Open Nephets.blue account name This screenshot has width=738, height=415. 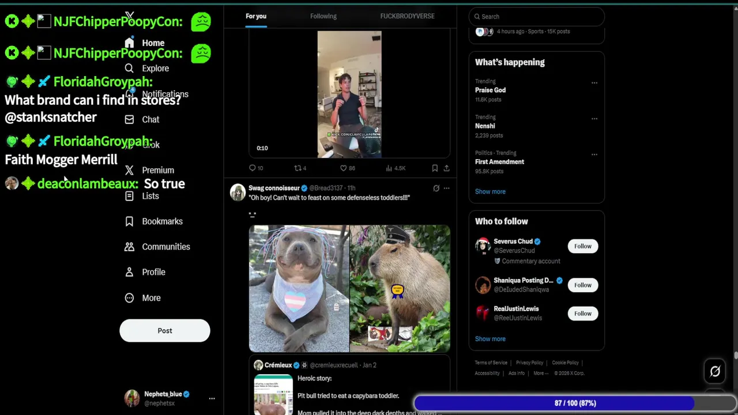(x=163, y=394)
